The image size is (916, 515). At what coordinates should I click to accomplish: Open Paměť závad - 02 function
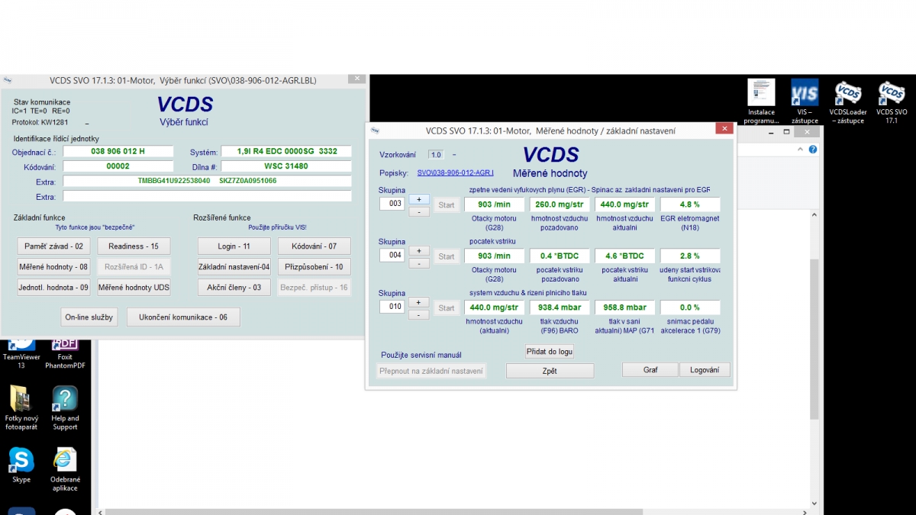point(53,246)
